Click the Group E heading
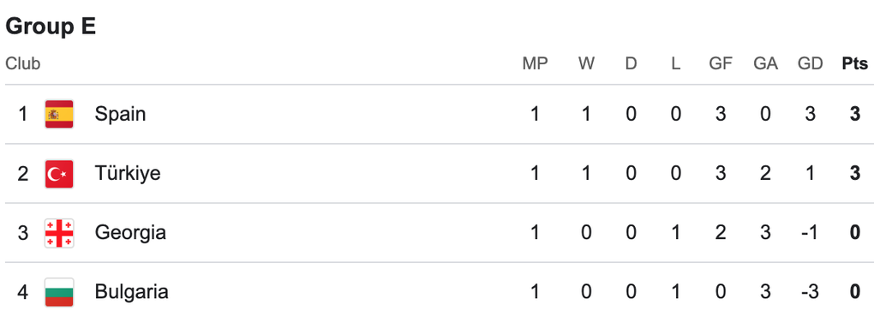Image resolution: width=874 pixels, height=328 pixels. click(x=51, y=27)
